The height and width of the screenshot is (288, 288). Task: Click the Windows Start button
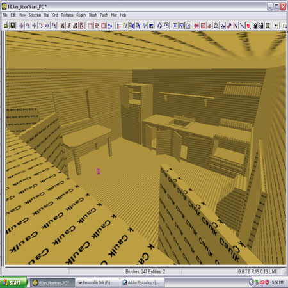(x=13, y=282)
